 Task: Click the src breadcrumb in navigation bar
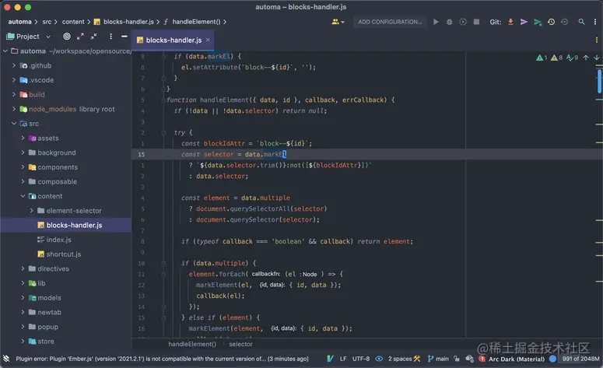click(x=47, y=22)
